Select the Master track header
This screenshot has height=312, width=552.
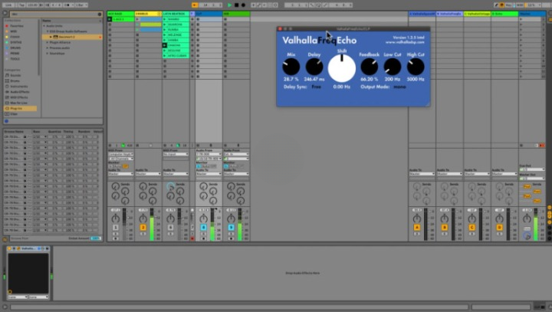[x=531, y=14]
